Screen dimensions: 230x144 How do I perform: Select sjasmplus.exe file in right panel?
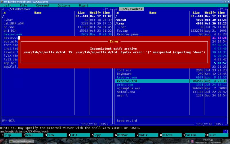tap(129, 88)
